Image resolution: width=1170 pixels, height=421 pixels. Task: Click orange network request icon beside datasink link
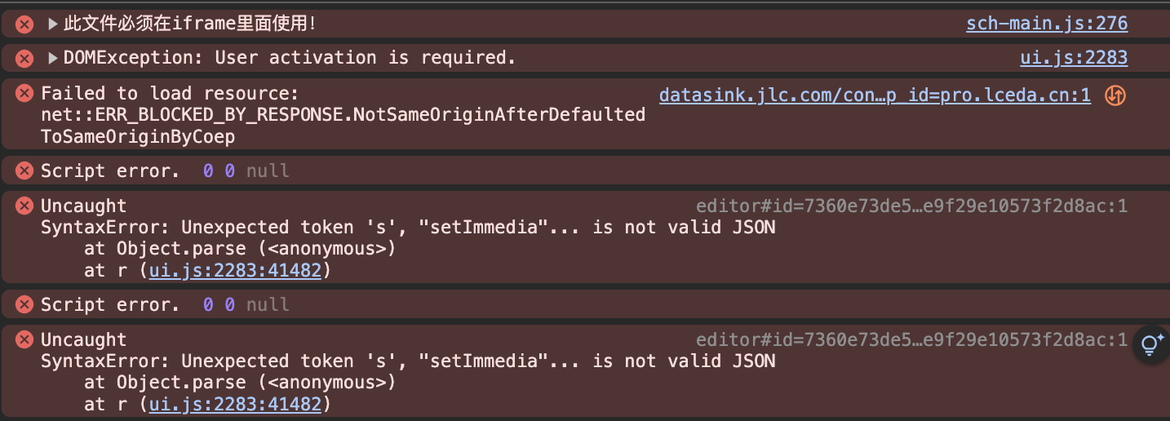[x=1115, y=95]
